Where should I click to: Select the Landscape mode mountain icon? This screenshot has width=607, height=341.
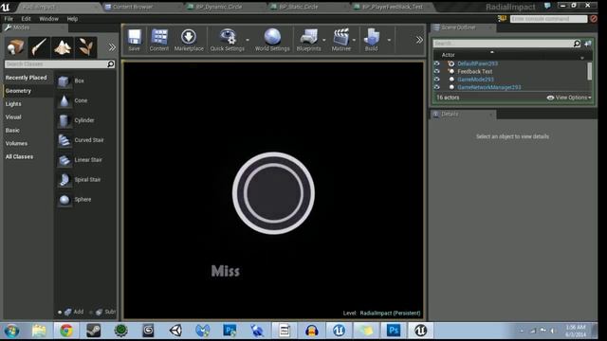pyautogui.click(x=63, y=47)
